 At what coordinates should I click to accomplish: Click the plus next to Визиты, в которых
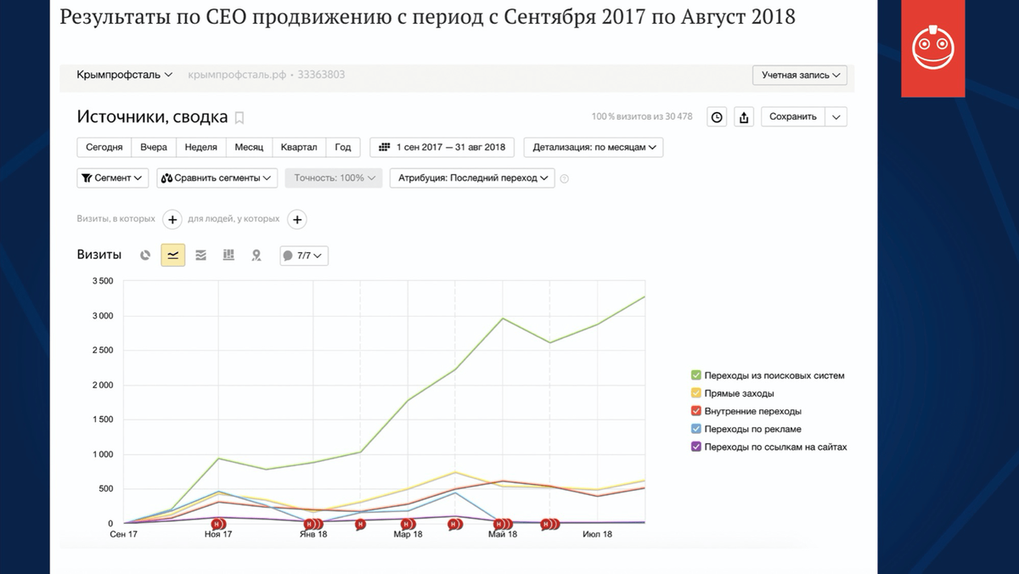172,219
